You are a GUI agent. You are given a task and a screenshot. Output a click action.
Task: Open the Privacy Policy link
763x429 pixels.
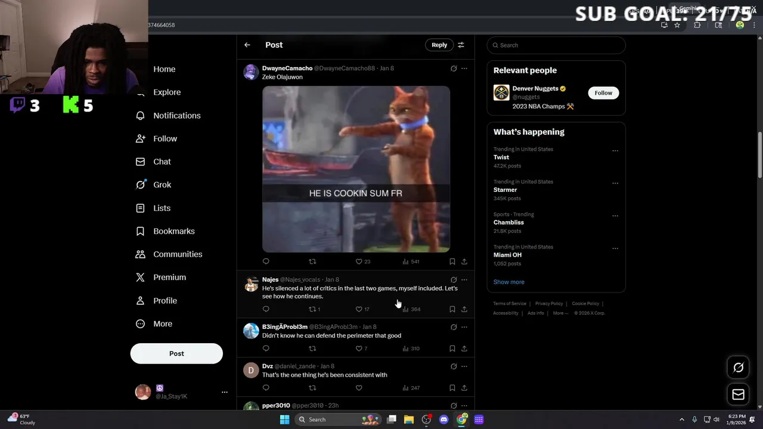(x=549, y=304)
